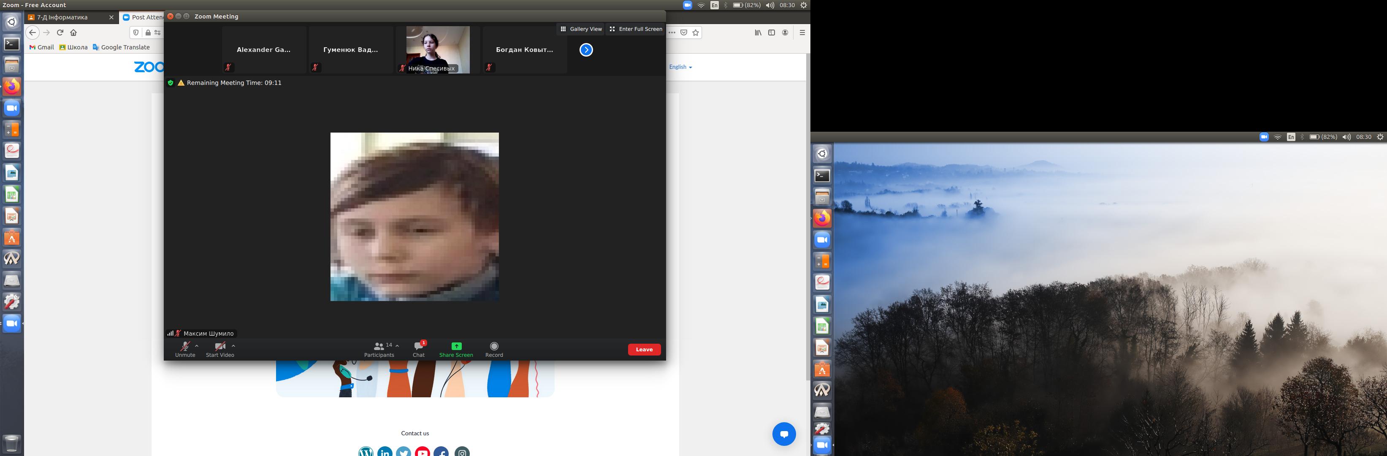Click the Share Screen button
The image size is (1387, 456).
(455, 348)
